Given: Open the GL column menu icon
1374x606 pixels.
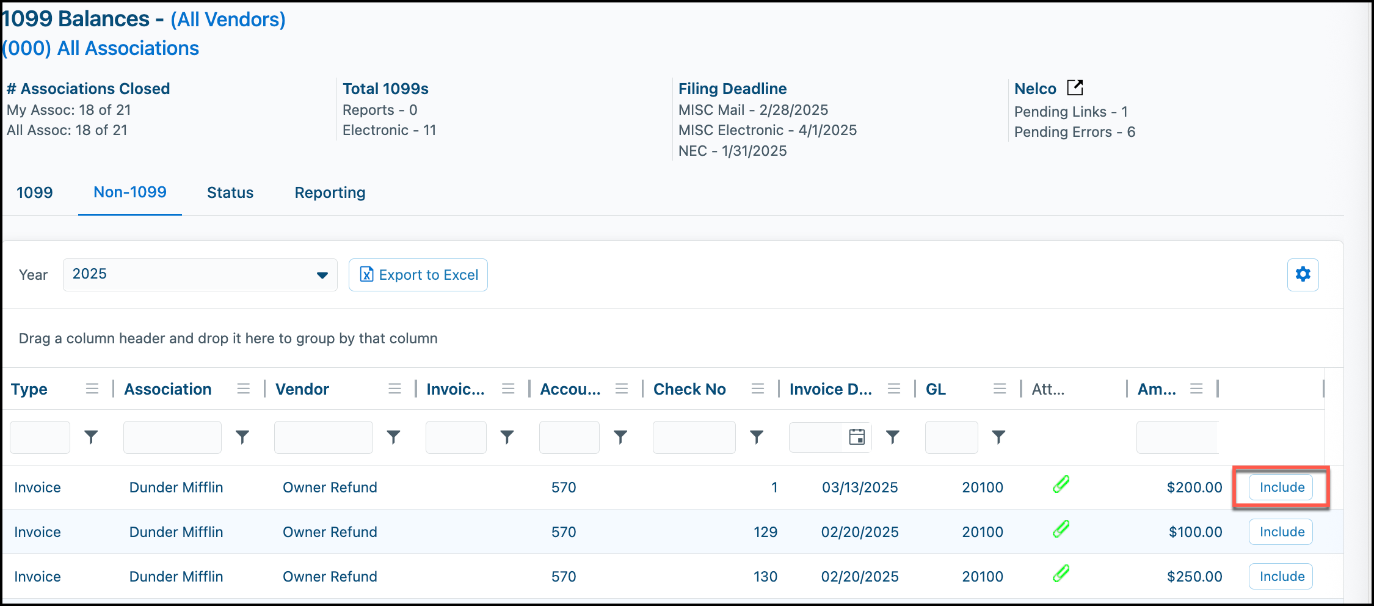Looking at the screenshot, I should point(1000,389).
